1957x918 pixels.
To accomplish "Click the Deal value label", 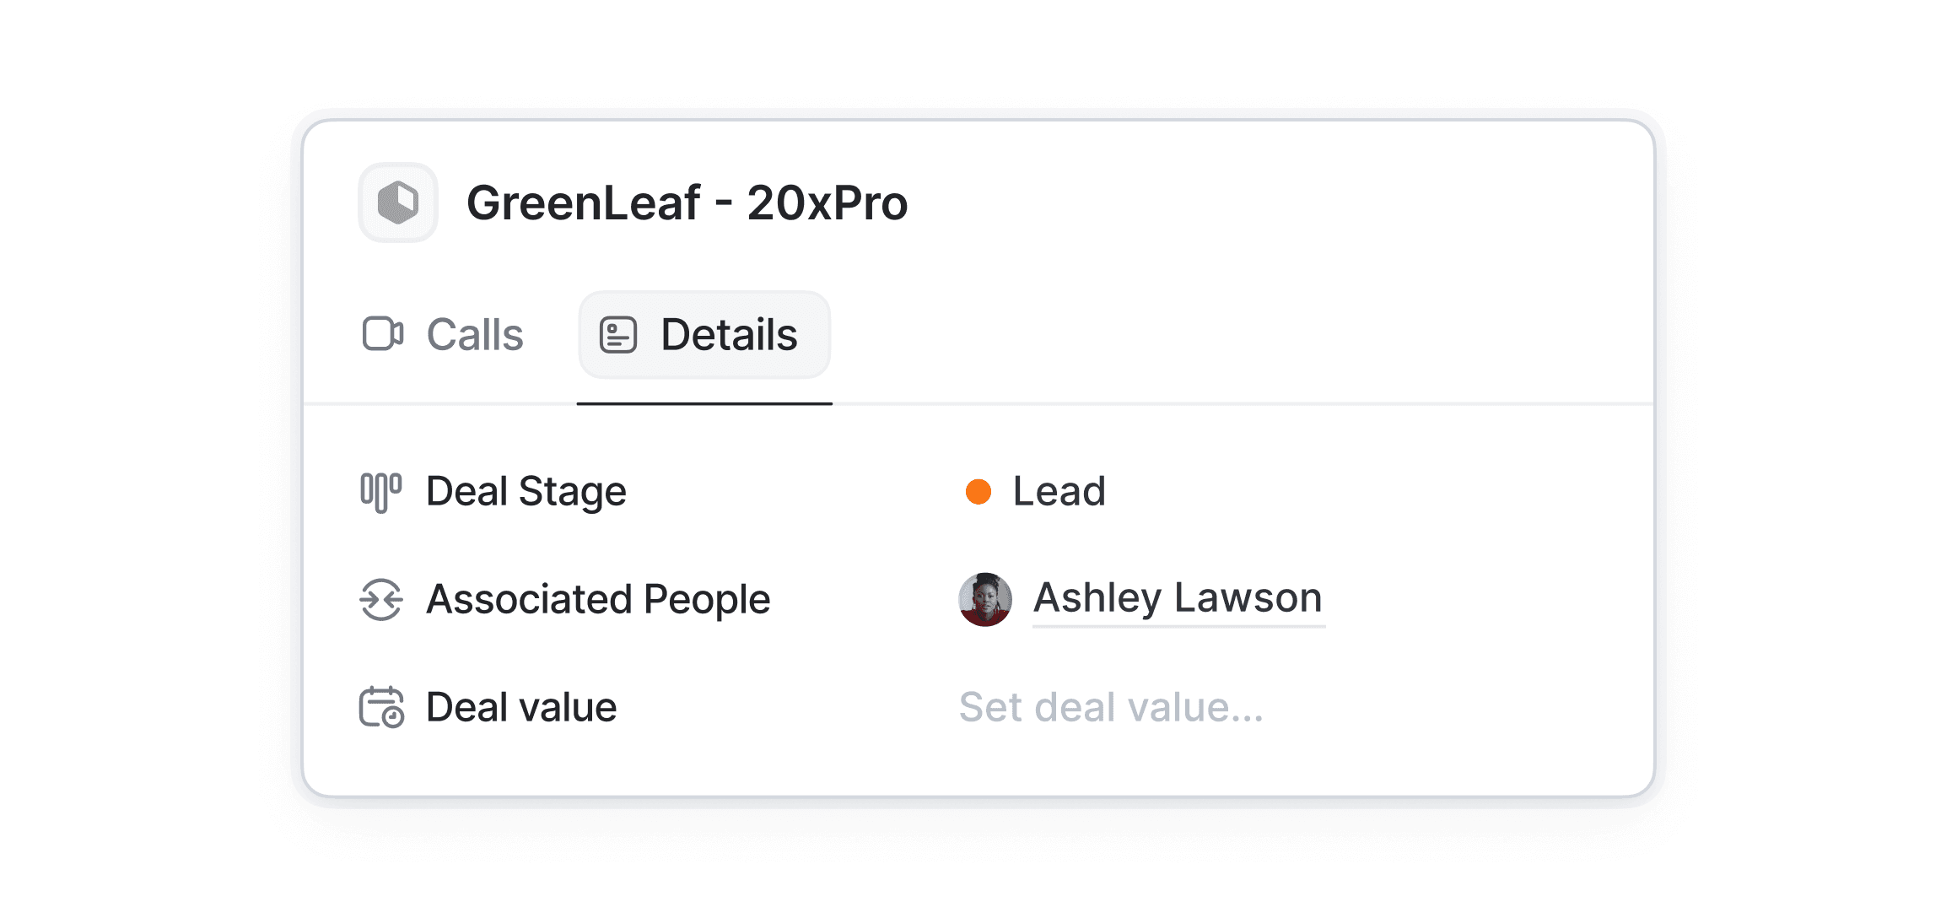I will (521, 707).
